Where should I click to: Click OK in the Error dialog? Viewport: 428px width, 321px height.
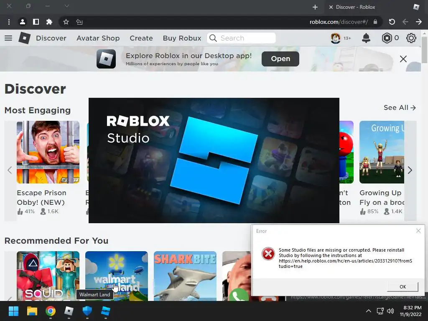point(403,287)
